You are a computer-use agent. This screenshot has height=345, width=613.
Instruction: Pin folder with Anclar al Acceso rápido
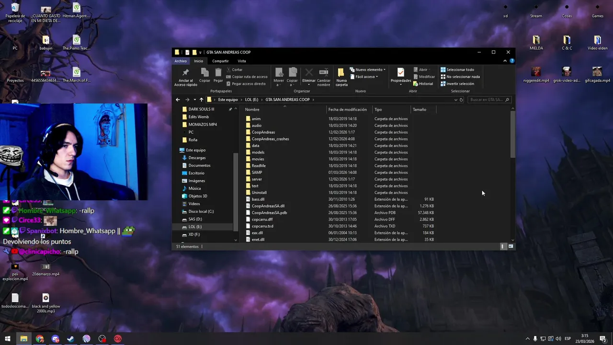coord(185,77)
